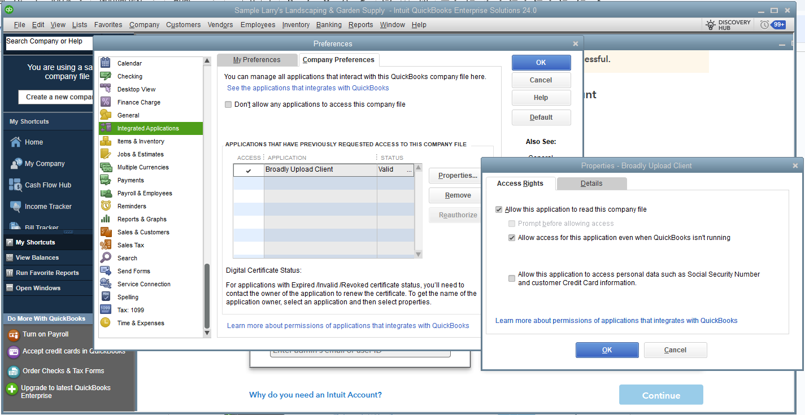Click the Turn on Payroll icon
Image resolution: width=805 pixels, height=415 pixels.
[14, 335]
